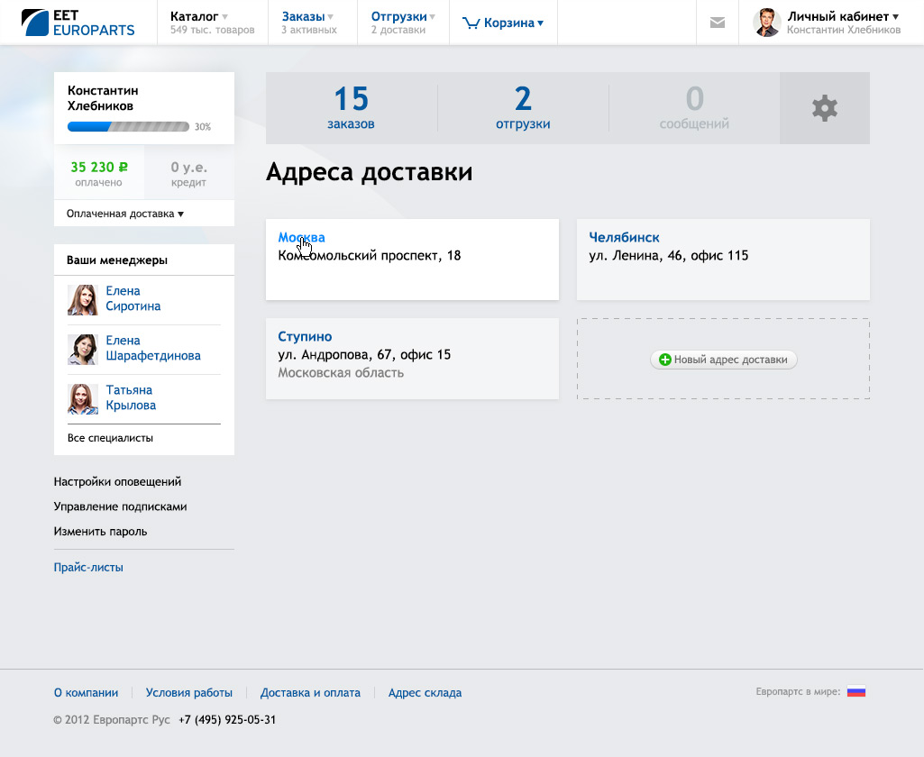Open the Корзина cart dropdown

[x=503, y=23]
